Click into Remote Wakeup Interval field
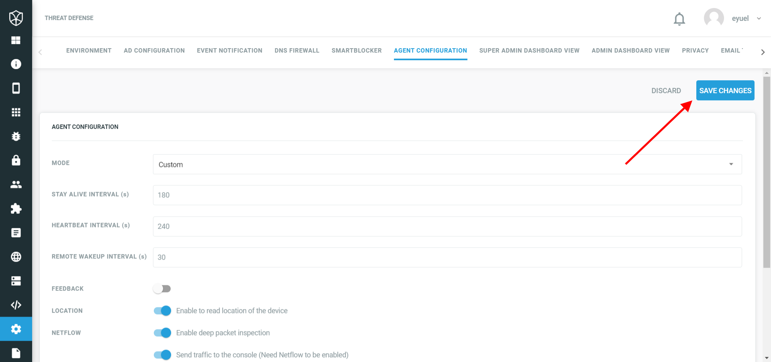Viewport: 771px width, 362px height. tap(447, 257)
